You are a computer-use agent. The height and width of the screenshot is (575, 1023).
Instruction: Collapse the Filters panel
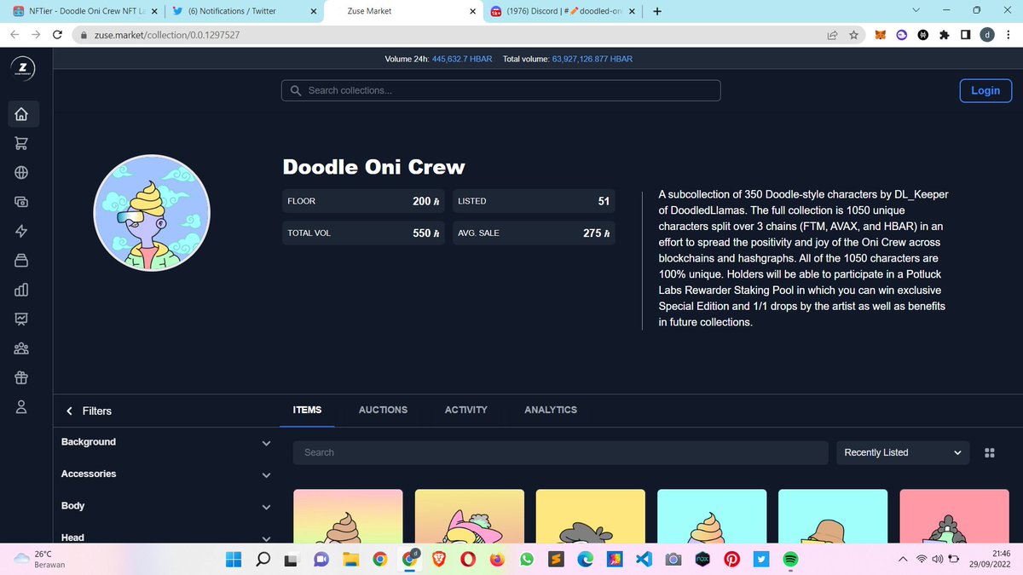click(x=69, y=411)
